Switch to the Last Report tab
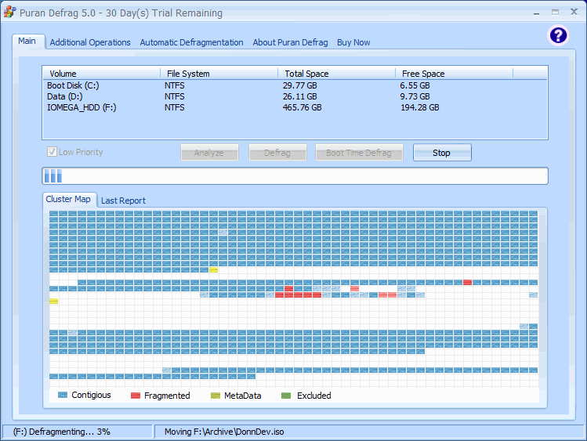The image size is (587, 441). (x=123, y=201)
